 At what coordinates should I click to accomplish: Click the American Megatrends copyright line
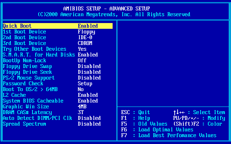click(x=114, y=14)
